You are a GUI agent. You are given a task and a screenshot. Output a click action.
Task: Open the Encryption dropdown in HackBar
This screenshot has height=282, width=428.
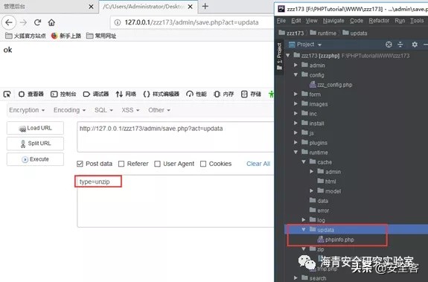point(27,110)
